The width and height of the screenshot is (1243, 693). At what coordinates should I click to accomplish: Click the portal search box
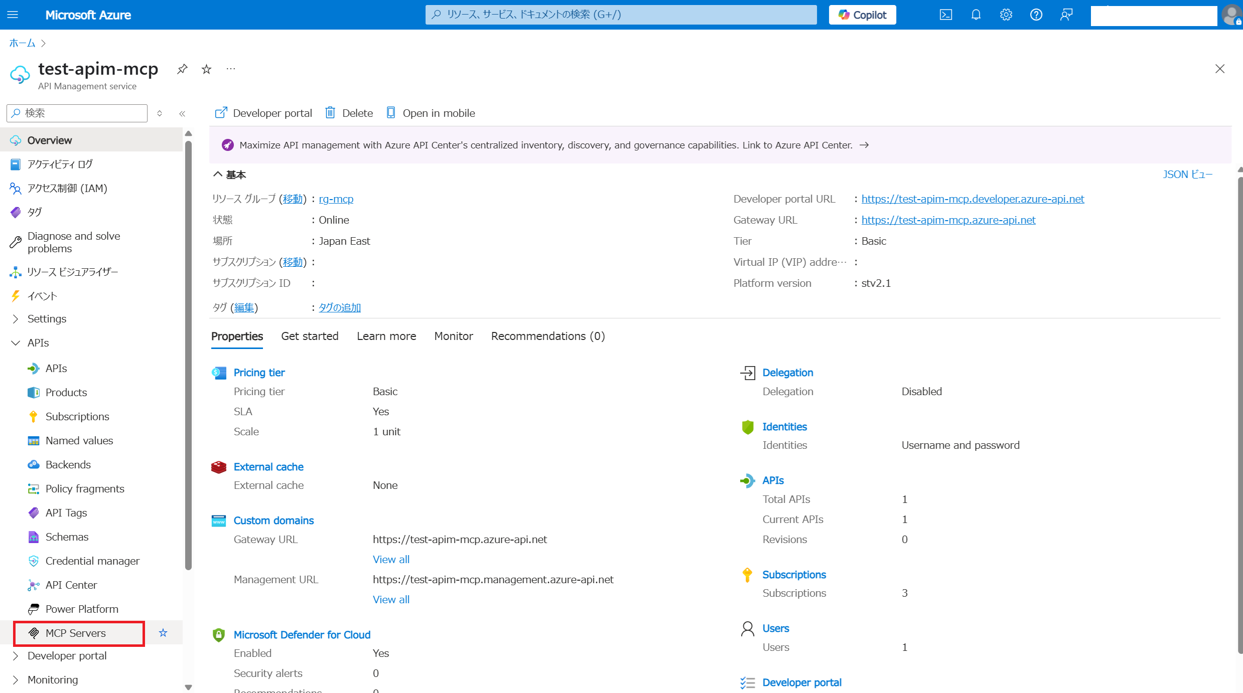click(621, 15)
